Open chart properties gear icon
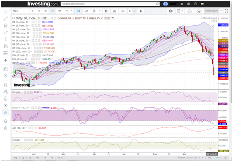The height and width of the screenshot is (162, 233). point(106,11)
